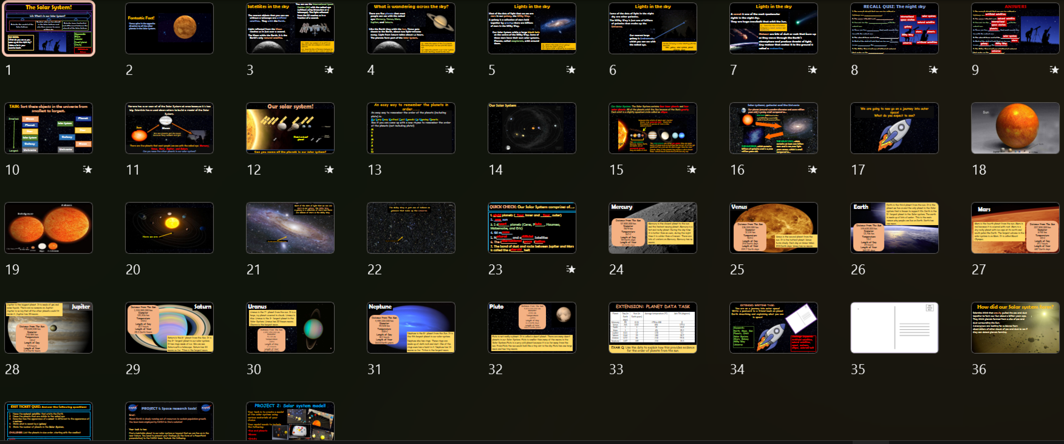Select the Neptune slide thumbnail
The width and height of the screenshot is (1064, 444).
[411, 328]
